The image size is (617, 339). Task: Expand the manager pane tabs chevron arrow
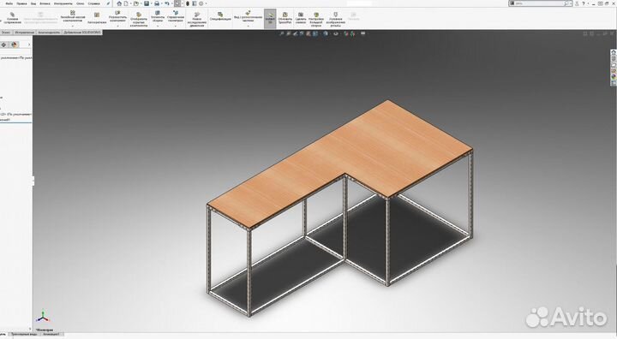click(29, 45)
